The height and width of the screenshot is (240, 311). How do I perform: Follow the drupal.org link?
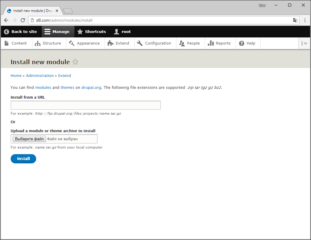91,88
